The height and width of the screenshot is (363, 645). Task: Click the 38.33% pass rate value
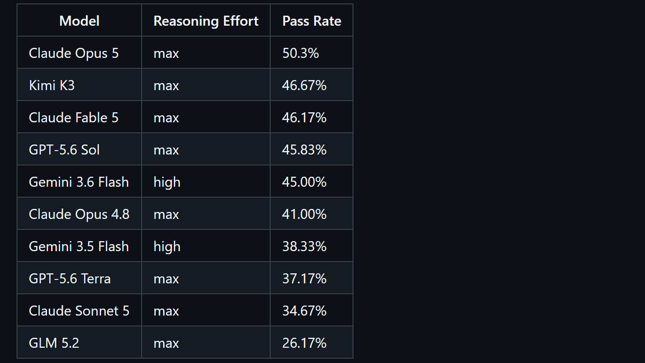pyautogui.click(x=304, y=246)
